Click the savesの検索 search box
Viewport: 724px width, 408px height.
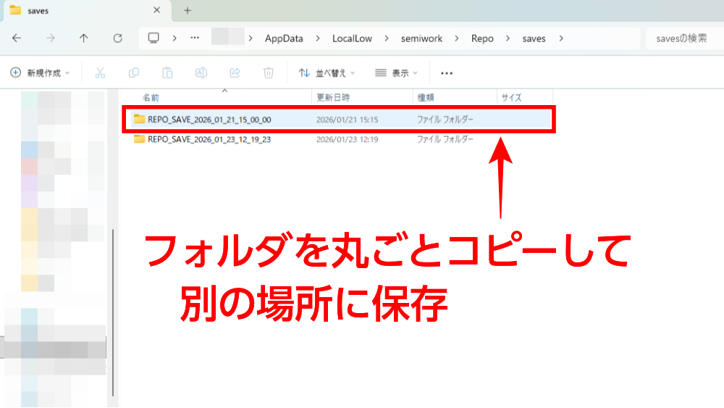[681, 38]
